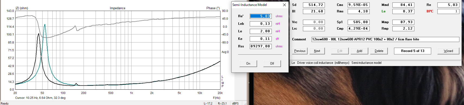Click the Off button

(272, 64)
